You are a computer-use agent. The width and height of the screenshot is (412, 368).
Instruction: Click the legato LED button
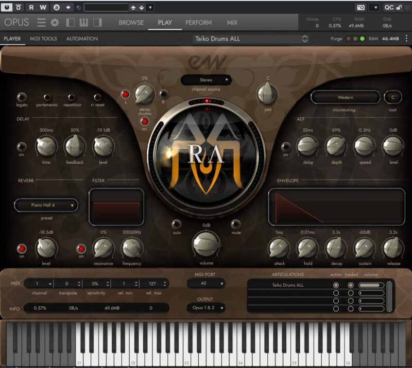click(22, 97)
